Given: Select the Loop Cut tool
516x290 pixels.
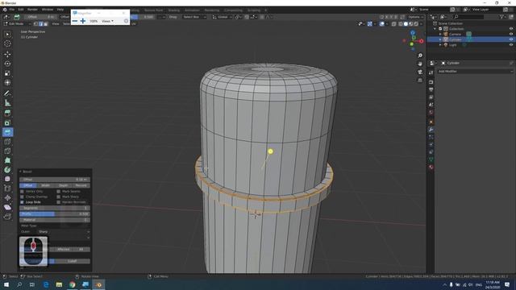Looking at the screenshot, I should click(x=7, y=142).
